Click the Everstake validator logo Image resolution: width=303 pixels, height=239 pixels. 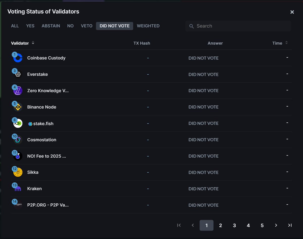[18, 74]
